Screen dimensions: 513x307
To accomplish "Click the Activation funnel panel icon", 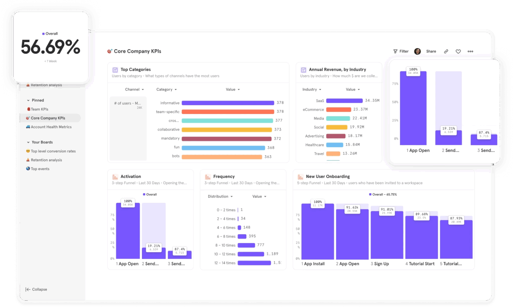I will [115, 177].
